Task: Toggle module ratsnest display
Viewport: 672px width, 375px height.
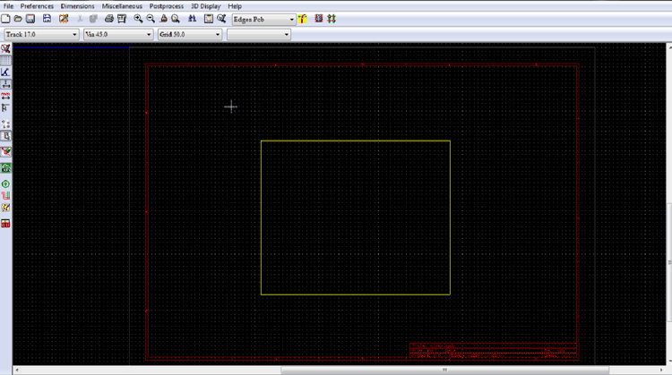Action: click(5, 136)
